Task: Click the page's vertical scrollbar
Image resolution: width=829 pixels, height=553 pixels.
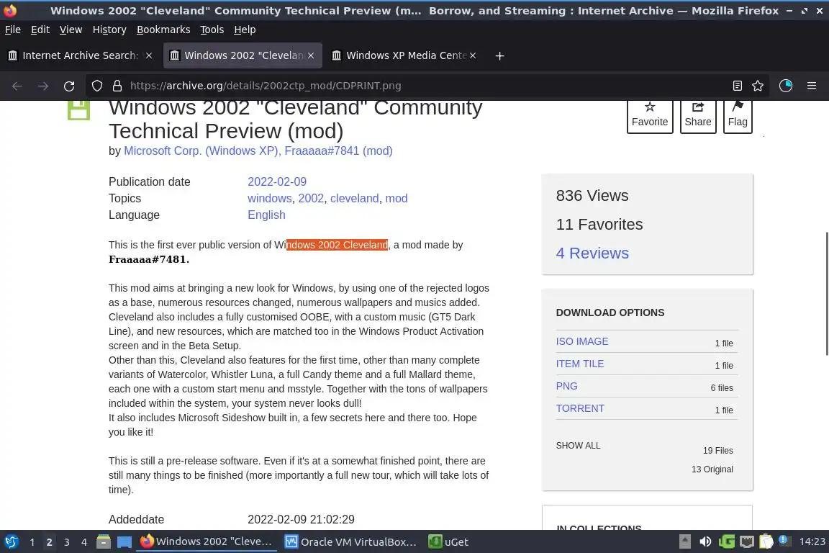Action: pyautogui.click(x=826, y=294)
